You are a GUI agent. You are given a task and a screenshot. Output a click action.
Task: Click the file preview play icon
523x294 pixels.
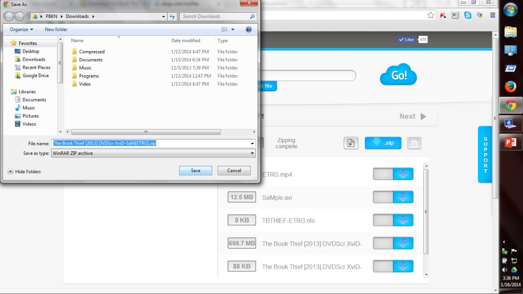coord(351,143)
